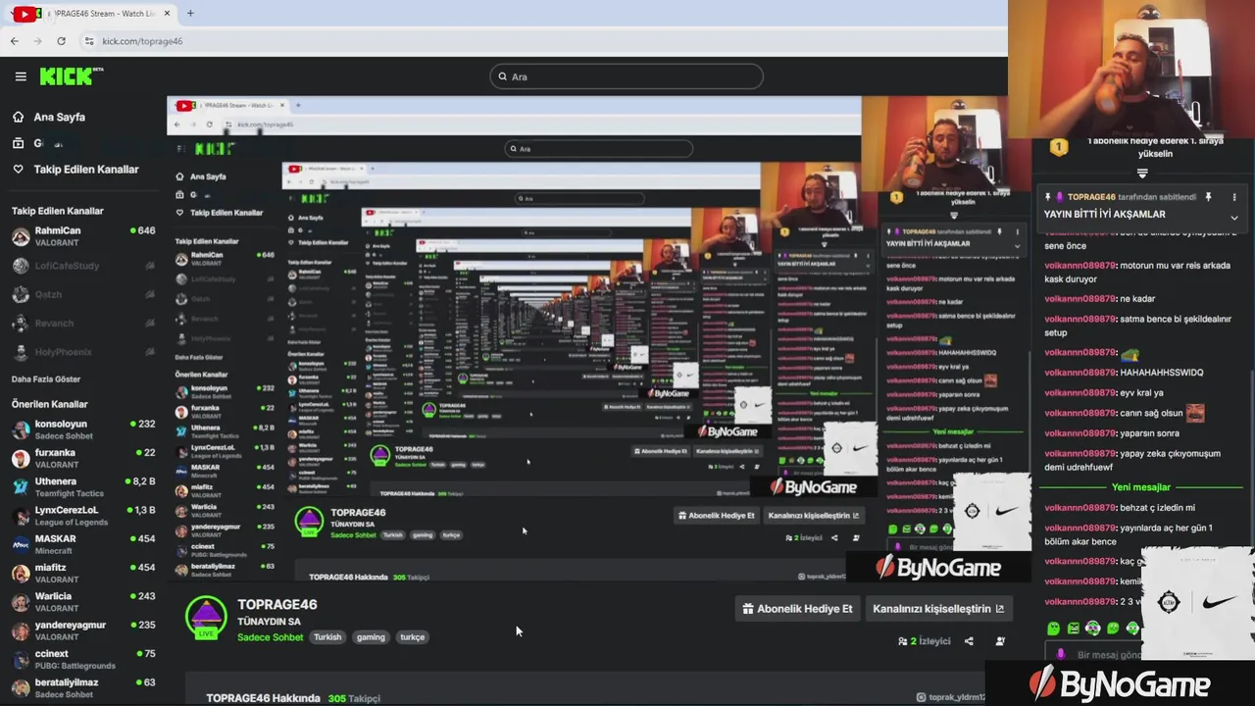Open LofiCafeStudy offline channel

click(83, 266)
